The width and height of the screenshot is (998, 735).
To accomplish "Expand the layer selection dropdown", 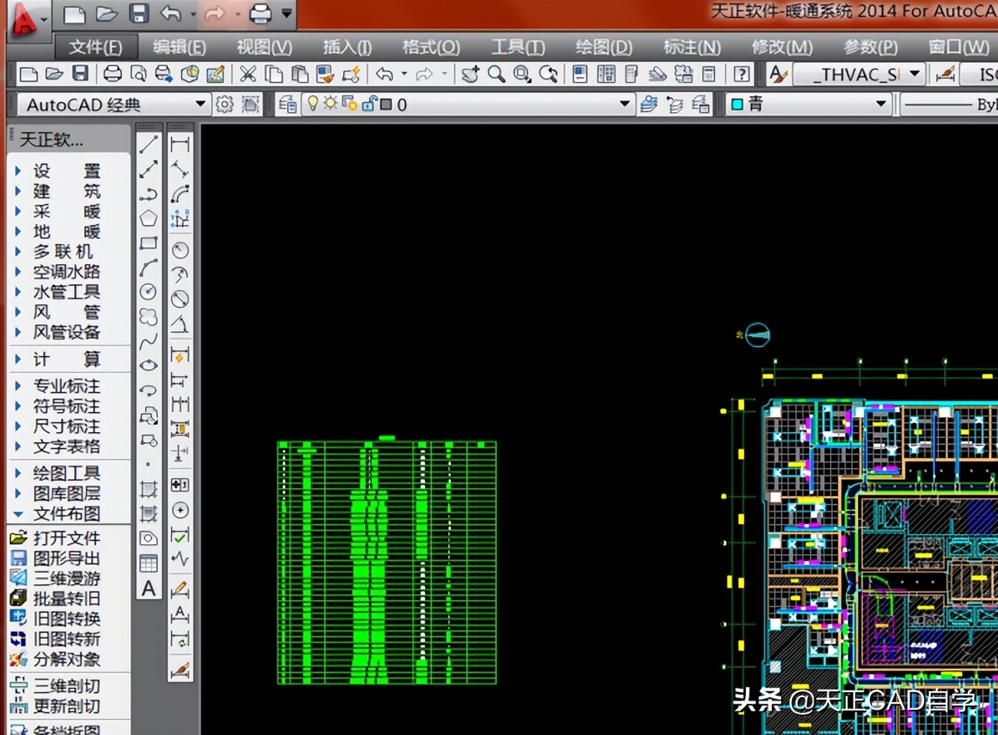I will [x=622, y=103].
